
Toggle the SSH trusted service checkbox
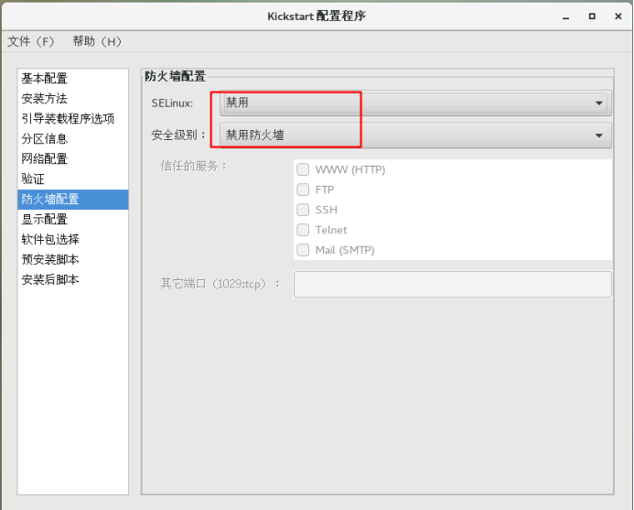(303, 210)
